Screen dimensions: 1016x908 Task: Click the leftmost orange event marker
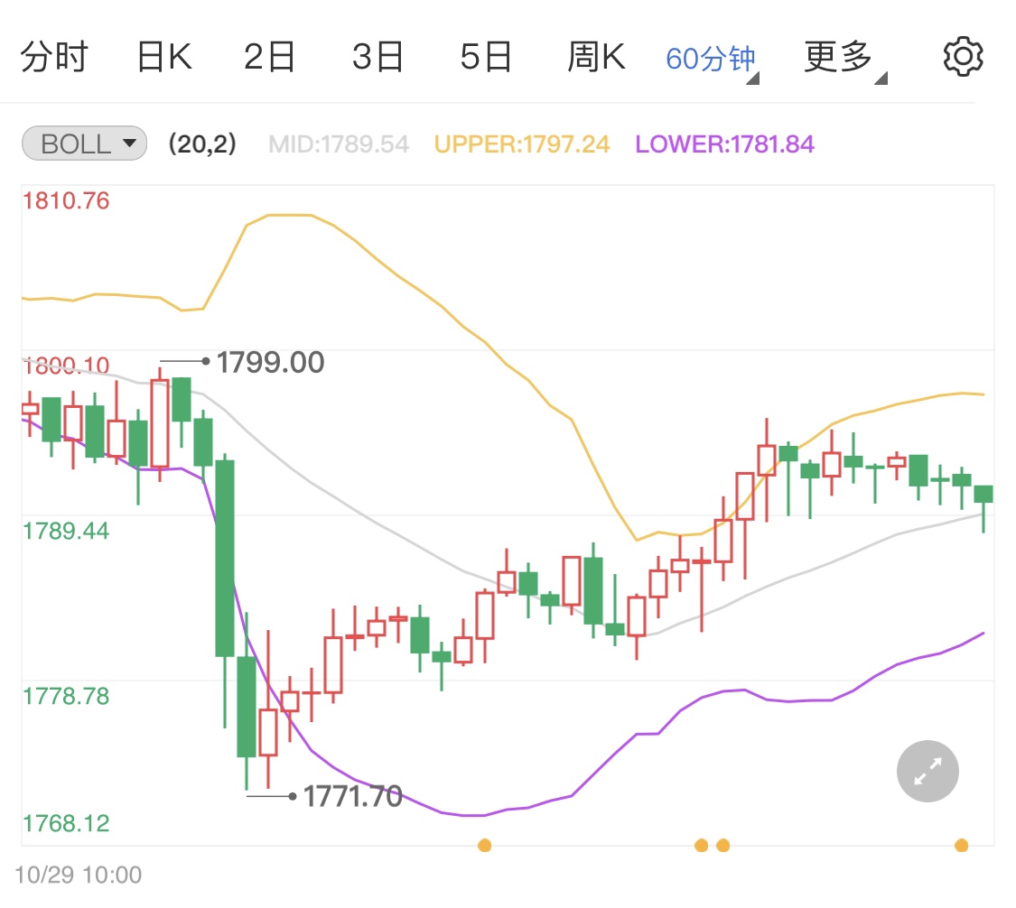(x=485, y=845)
